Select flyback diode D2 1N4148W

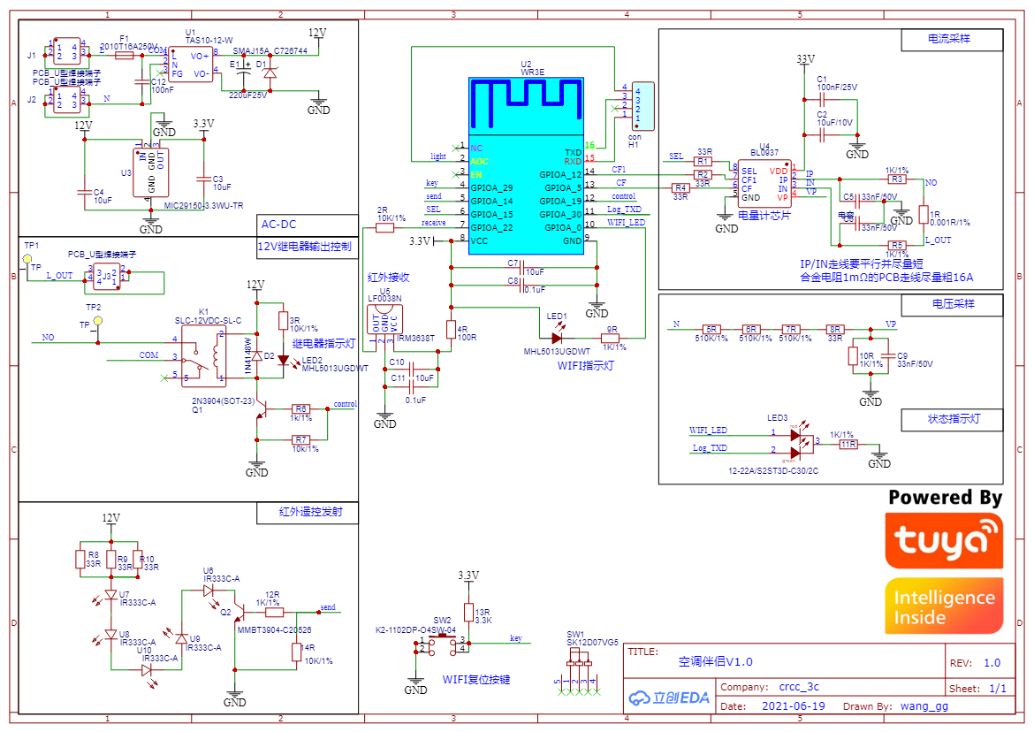(257, 356)
